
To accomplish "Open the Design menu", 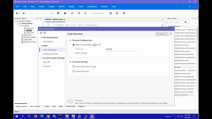I will click(x=52, y=7).
